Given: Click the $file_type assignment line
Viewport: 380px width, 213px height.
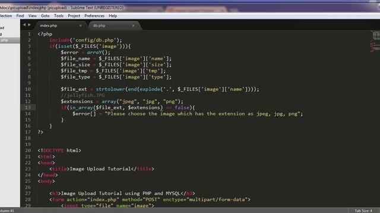Looking at the screenshot, I should pyautogui.click(x=116, y=77).
